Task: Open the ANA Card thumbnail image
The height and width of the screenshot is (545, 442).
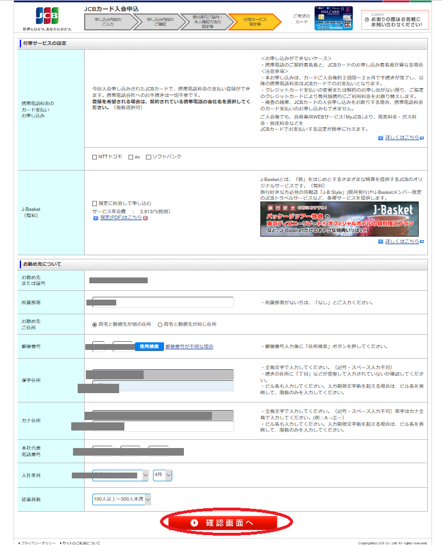Action: click(333, 18)
